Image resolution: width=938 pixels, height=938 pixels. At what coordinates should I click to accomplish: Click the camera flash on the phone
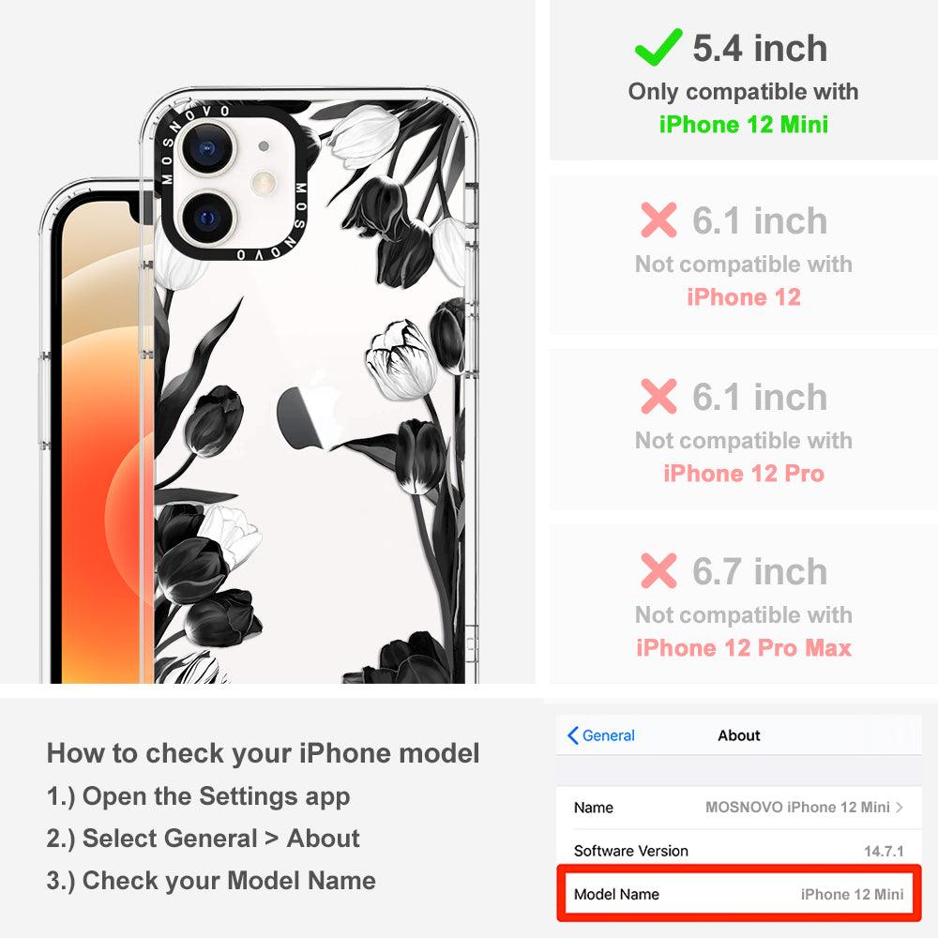[264, 183]
